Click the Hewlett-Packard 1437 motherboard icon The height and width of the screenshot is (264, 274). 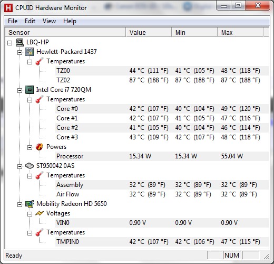[30, 52]
